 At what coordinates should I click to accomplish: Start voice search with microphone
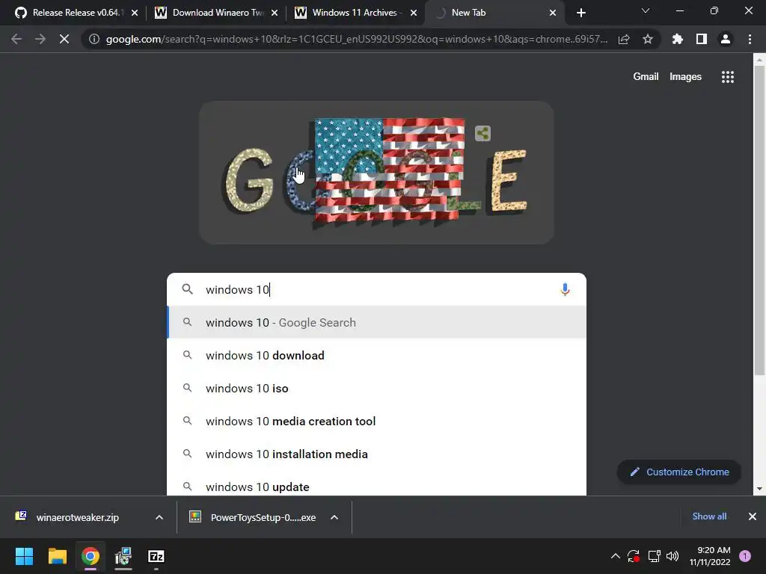coord(565,289)
